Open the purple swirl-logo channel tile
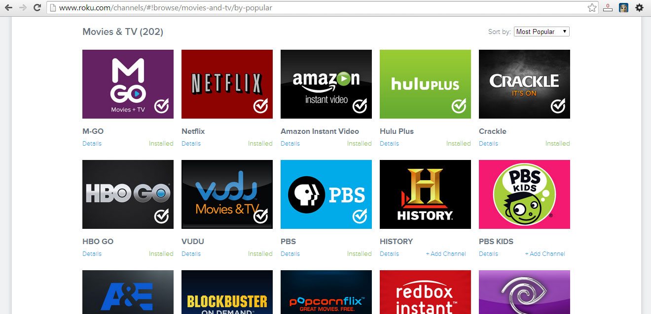The image size is (651, 314). point(524,292)
